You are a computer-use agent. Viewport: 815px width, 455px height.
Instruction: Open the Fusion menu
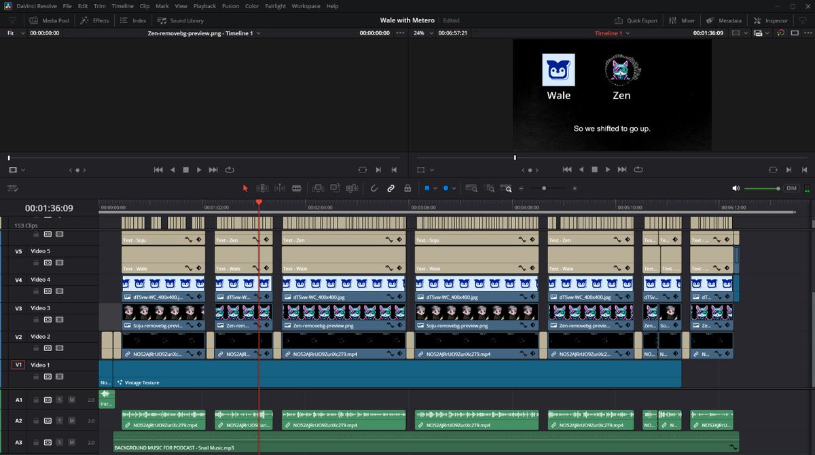coord(230,6)
